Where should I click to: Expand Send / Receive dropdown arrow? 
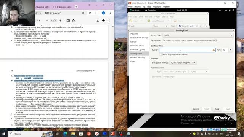click(168, 21)
